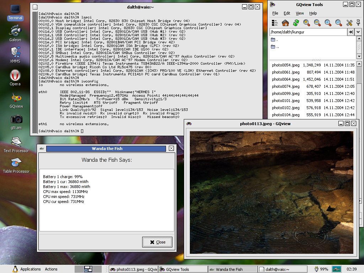Launch the gtKam camera desktop icon
The height and width of the screenshot is (273, 364).
pyautogui.click(x=16, y=122)
